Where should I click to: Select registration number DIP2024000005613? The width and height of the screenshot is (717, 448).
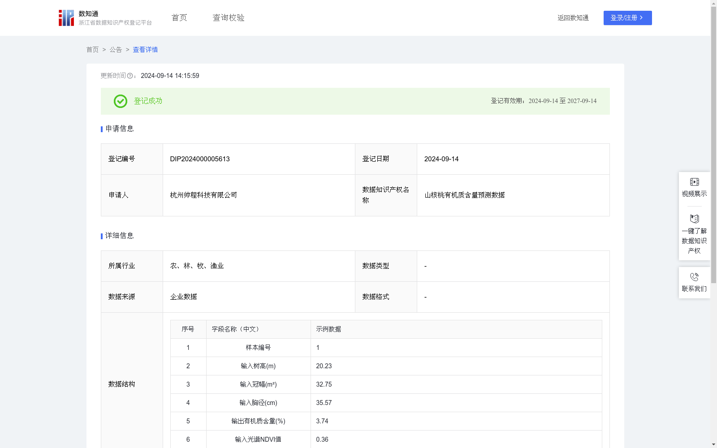[x=200, y=159]
